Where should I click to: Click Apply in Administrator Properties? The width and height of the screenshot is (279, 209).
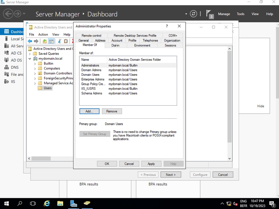click(x=151, y=164)
